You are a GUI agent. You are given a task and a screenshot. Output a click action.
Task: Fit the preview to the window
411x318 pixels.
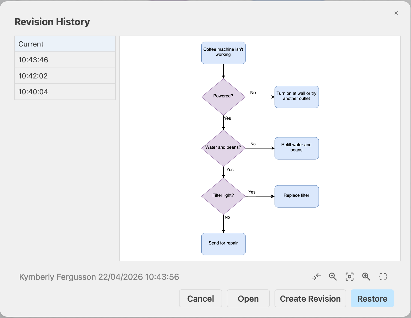point(350,277)
